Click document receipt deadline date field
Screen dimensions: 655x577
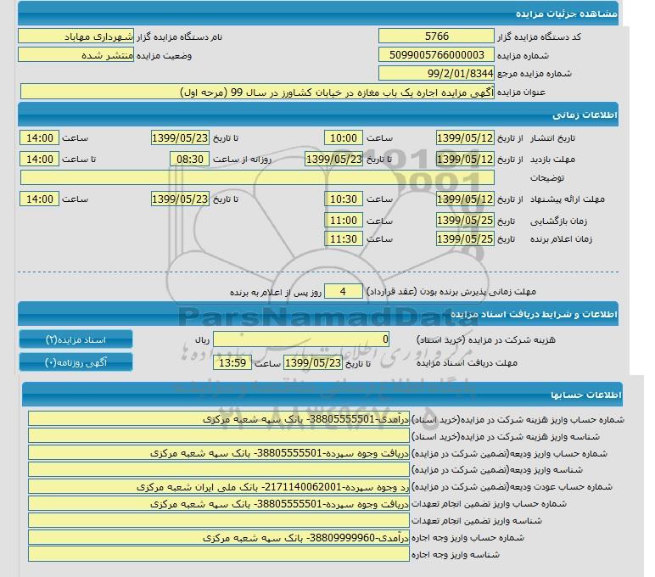(x=313, y=362)
